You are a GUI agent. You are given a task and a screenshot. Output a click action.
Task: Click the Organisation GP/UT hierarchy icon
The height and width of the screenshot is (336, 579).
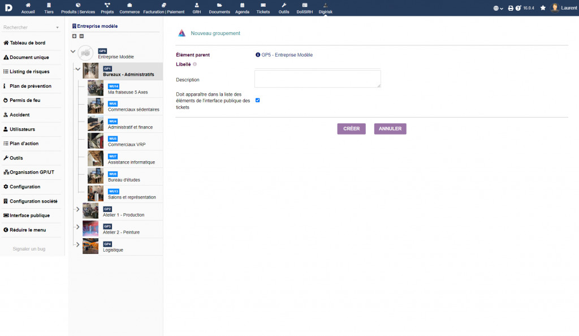(x=6, y=172)
